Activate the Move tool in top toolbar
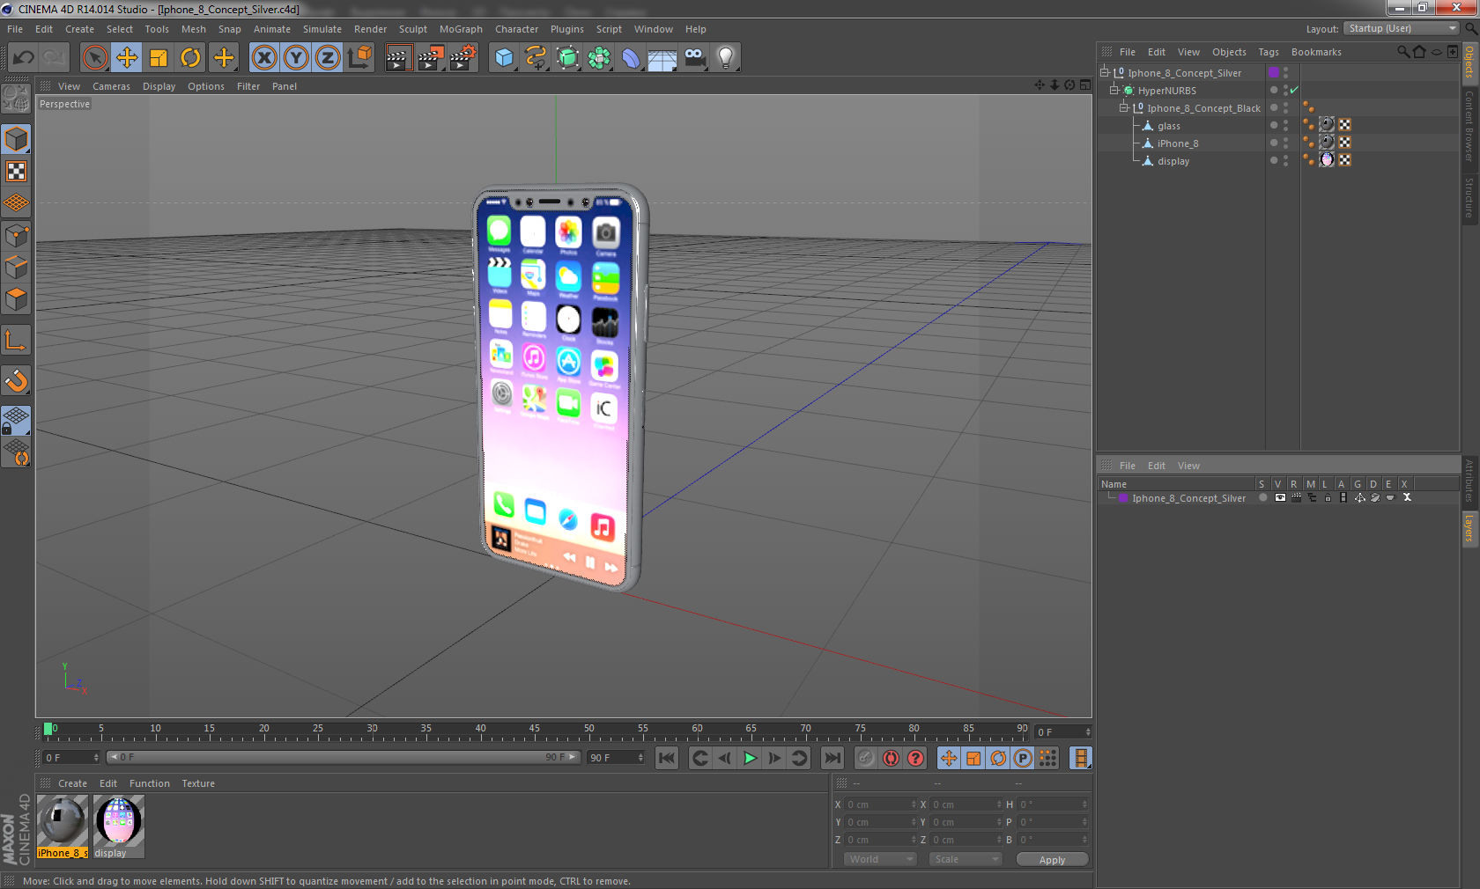Screen dimensions: 1480x889 pos(127,58)
